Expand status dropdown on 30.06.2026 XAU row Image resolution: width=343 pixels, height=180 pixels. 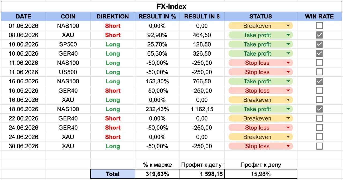click(x=288, y=146)
